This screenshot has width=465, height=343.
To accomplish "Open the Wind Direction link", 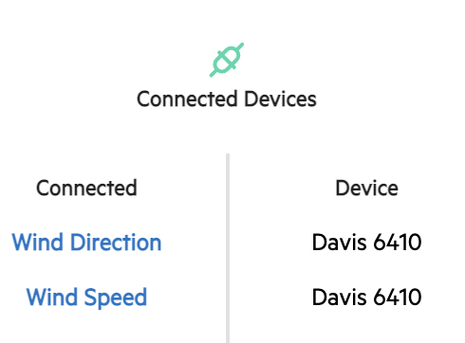I will 86,243.
